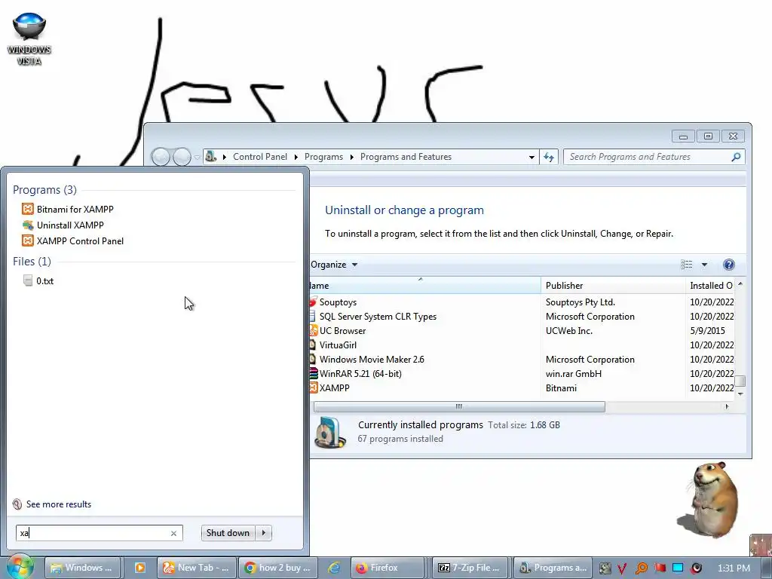Click the red V tray icon
Screen dimensions: 772x579
622,568
